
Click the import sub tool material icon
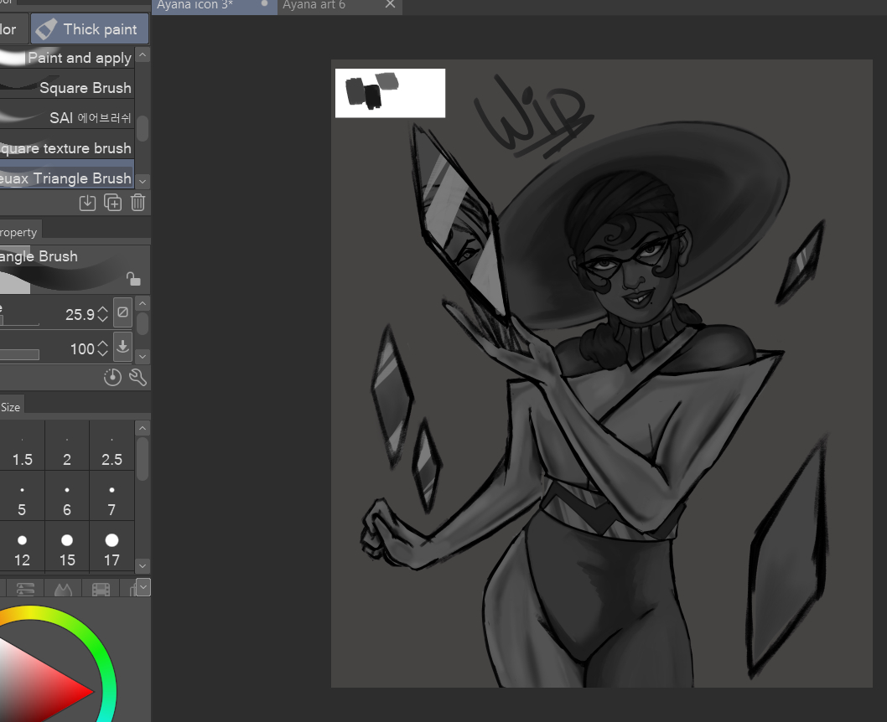(x=87, y=202)
